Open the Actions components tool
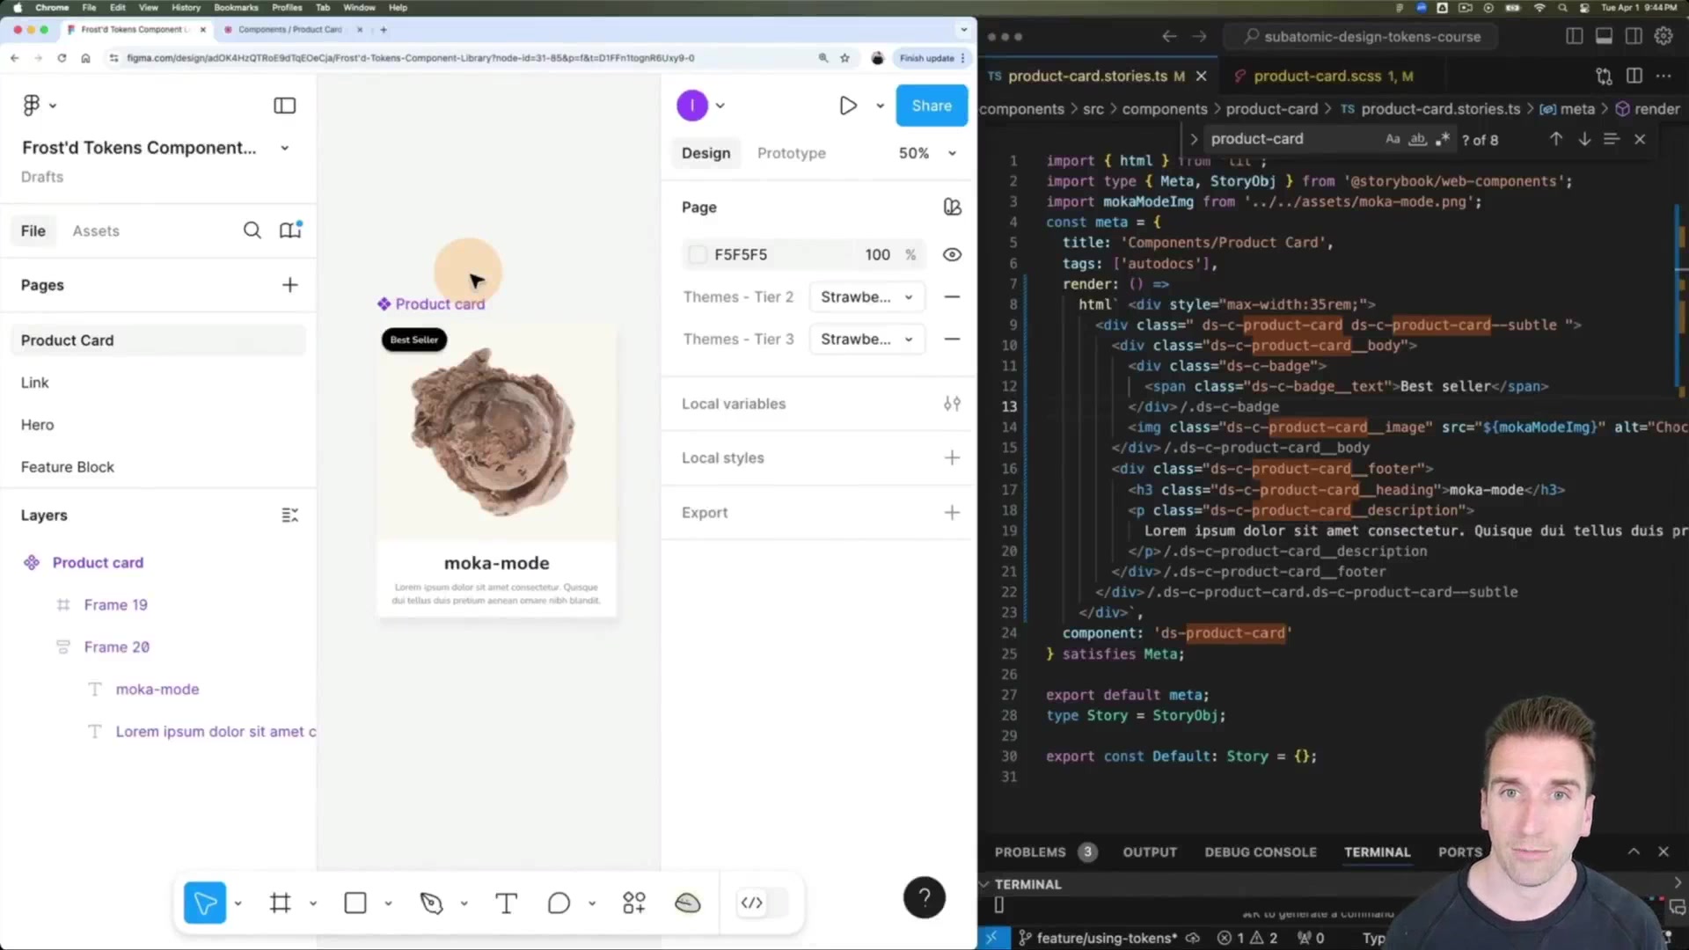This screenshot has height=950, width=1689. click(634, 902)
